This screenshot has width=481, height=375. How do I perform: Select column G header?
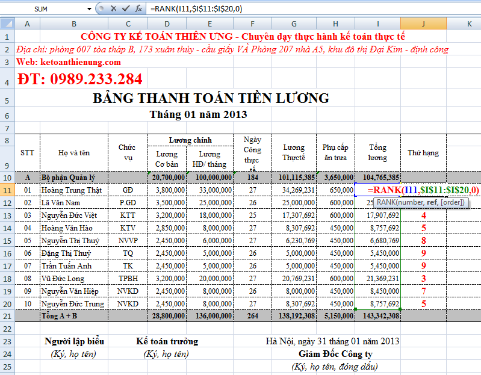(294, 23)
